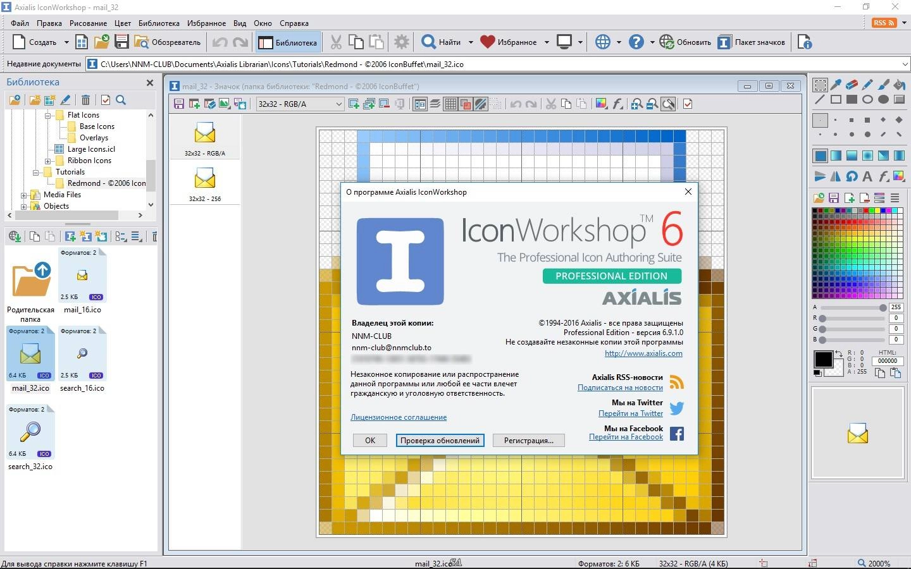Select medium round brush shape

point(852,134)
